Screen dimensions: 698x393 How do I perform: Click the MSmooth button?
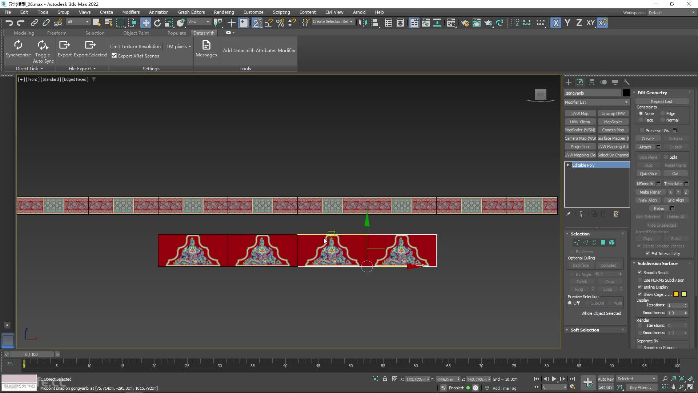point(645,184)
